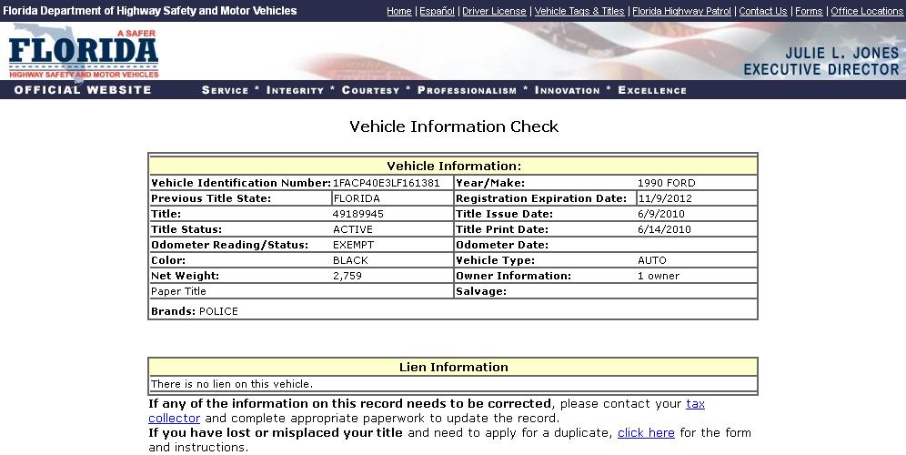Image resolution: width=906 pixels, height=455 pixels.
Task: Visit the Florida Highway Patrol link
Action: (681, 11)
